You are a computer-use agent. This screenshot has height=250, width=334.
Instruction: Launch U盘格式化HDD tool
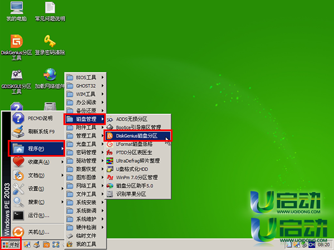pos(138,169)
